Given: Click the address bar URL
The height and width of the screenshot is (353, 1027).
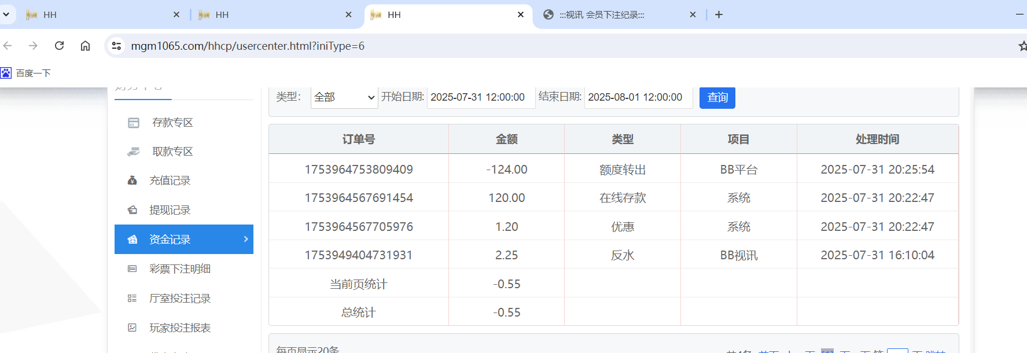Looking at the screenshot, I should click(x=248, y=46).
